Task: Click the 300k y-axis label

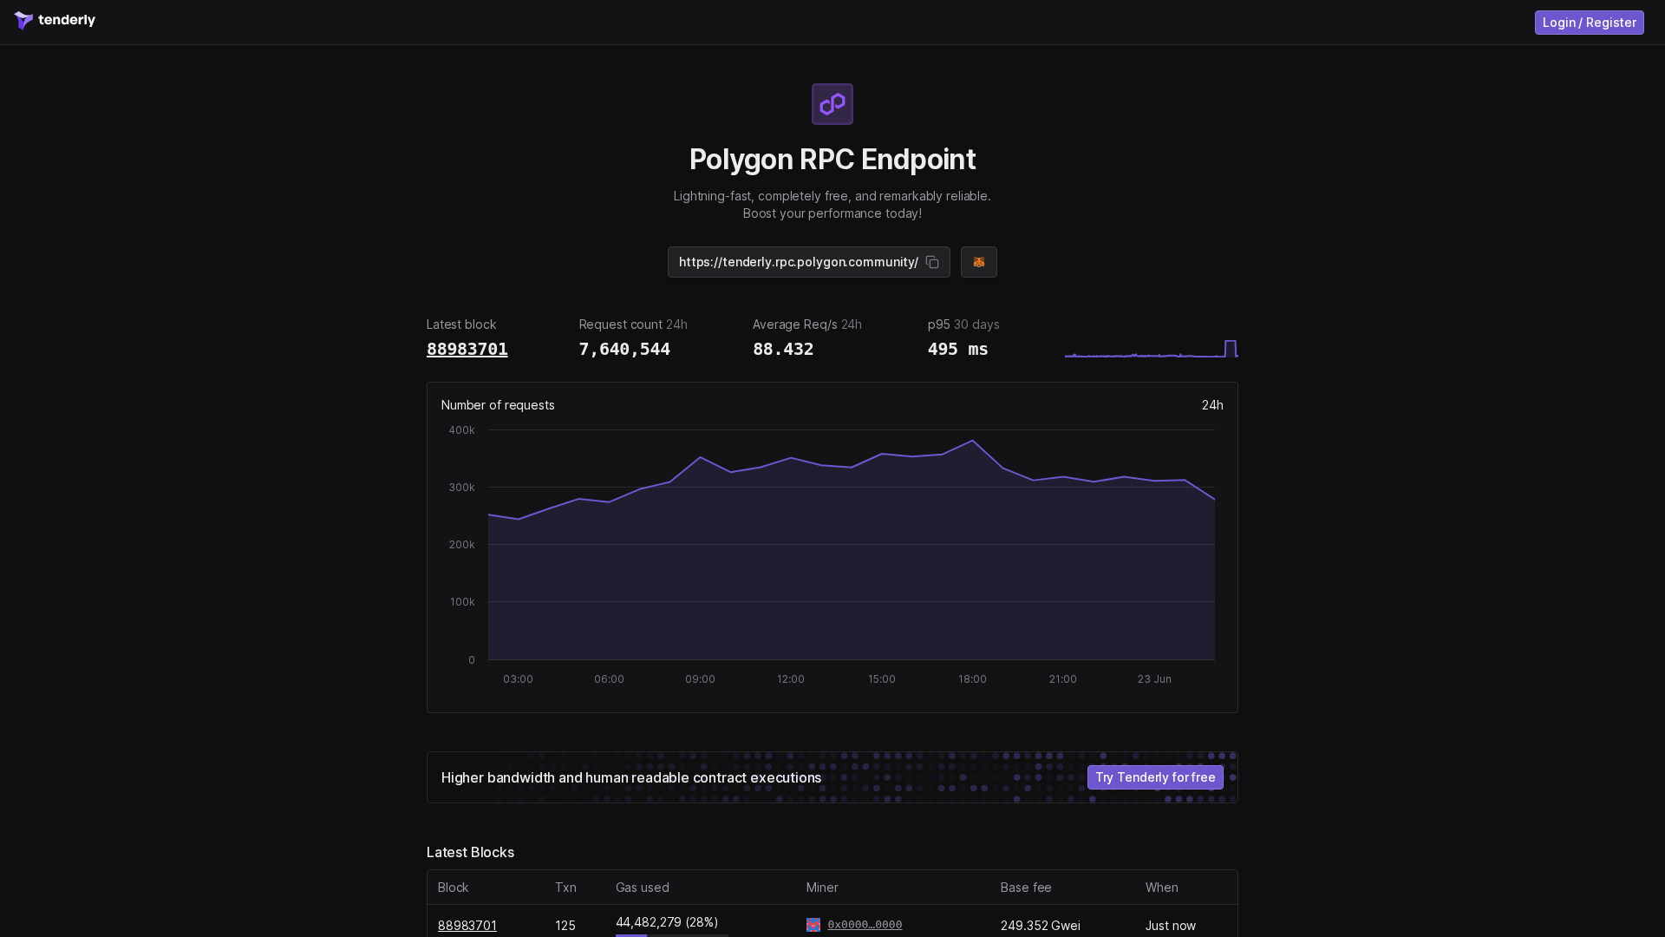Action: (462, 488)
